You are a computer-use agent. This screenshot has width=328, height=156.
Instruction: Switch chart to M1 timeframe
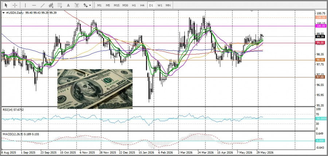pos(99,5)
